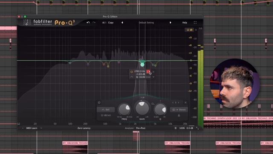The image size is (273, 154).
Task: Toggle band power button in control panel
Action: pos(99,103)
